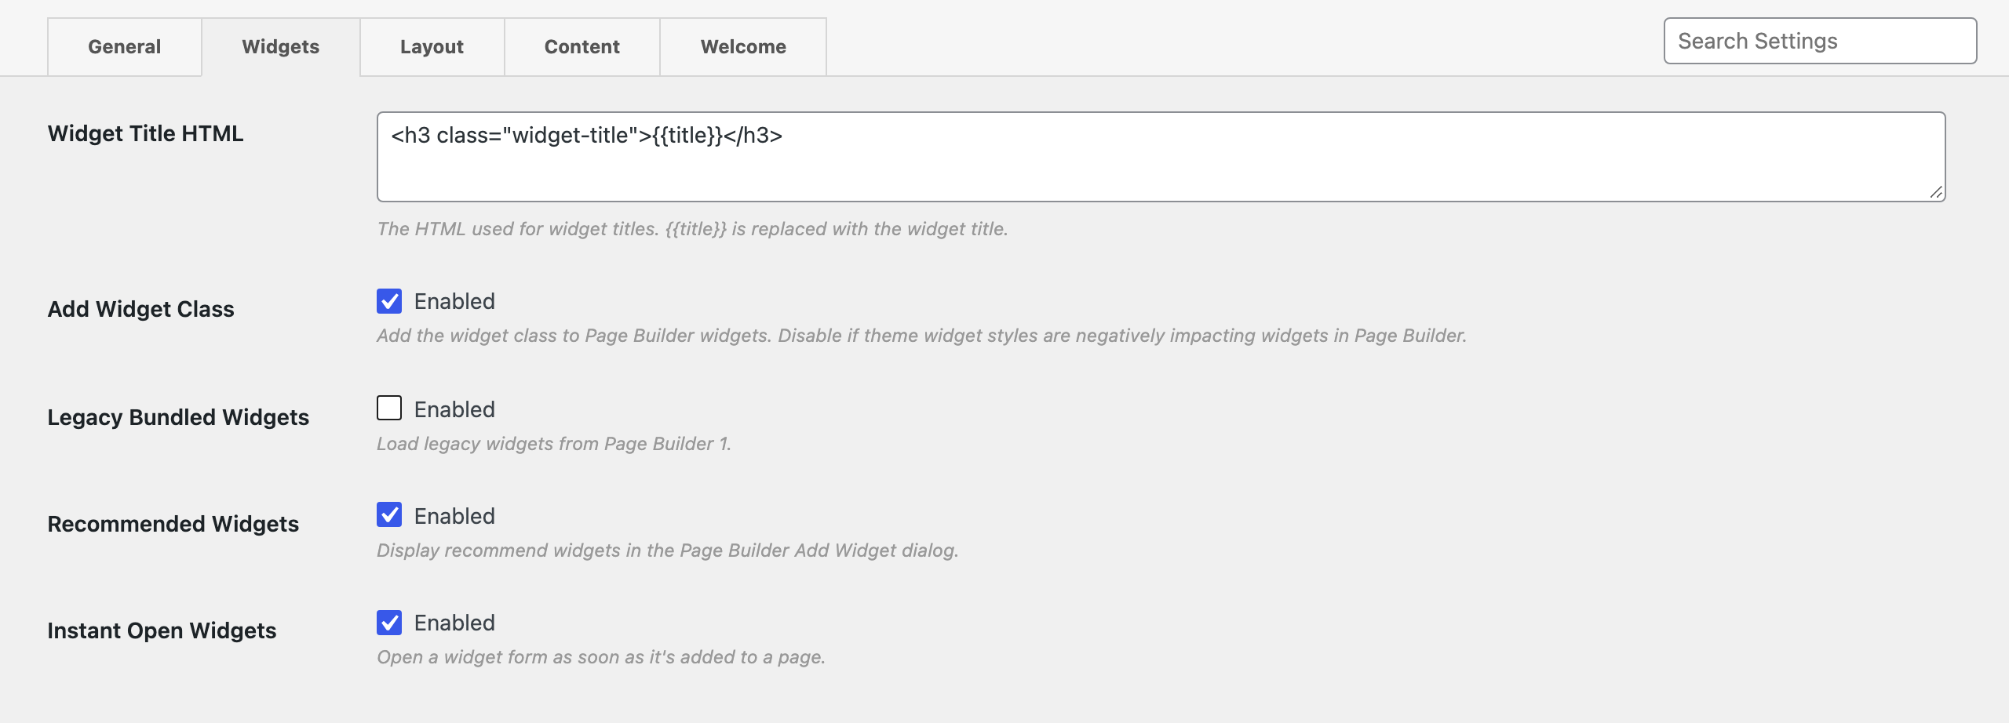The image size is (2009, 723).
Task: Click the Add Widget Class label
Action: click(x=140, y=309)
